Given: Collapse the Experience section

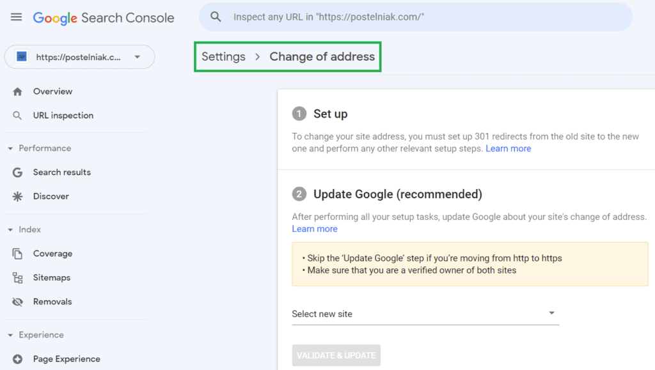Looking at the screenshot, I should [x=10, y=335].
